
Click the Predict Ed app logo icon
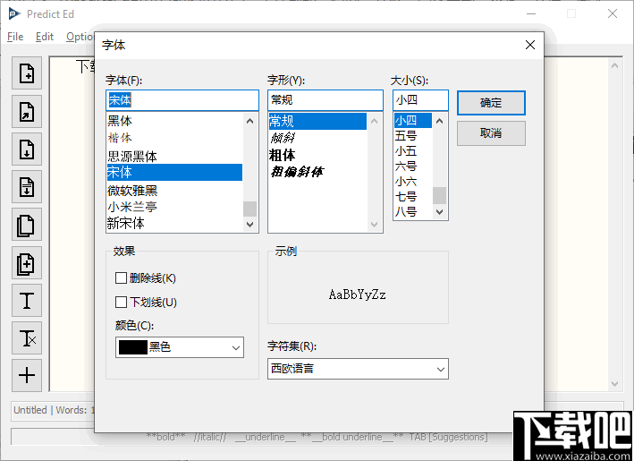click(x=14, y=14)
